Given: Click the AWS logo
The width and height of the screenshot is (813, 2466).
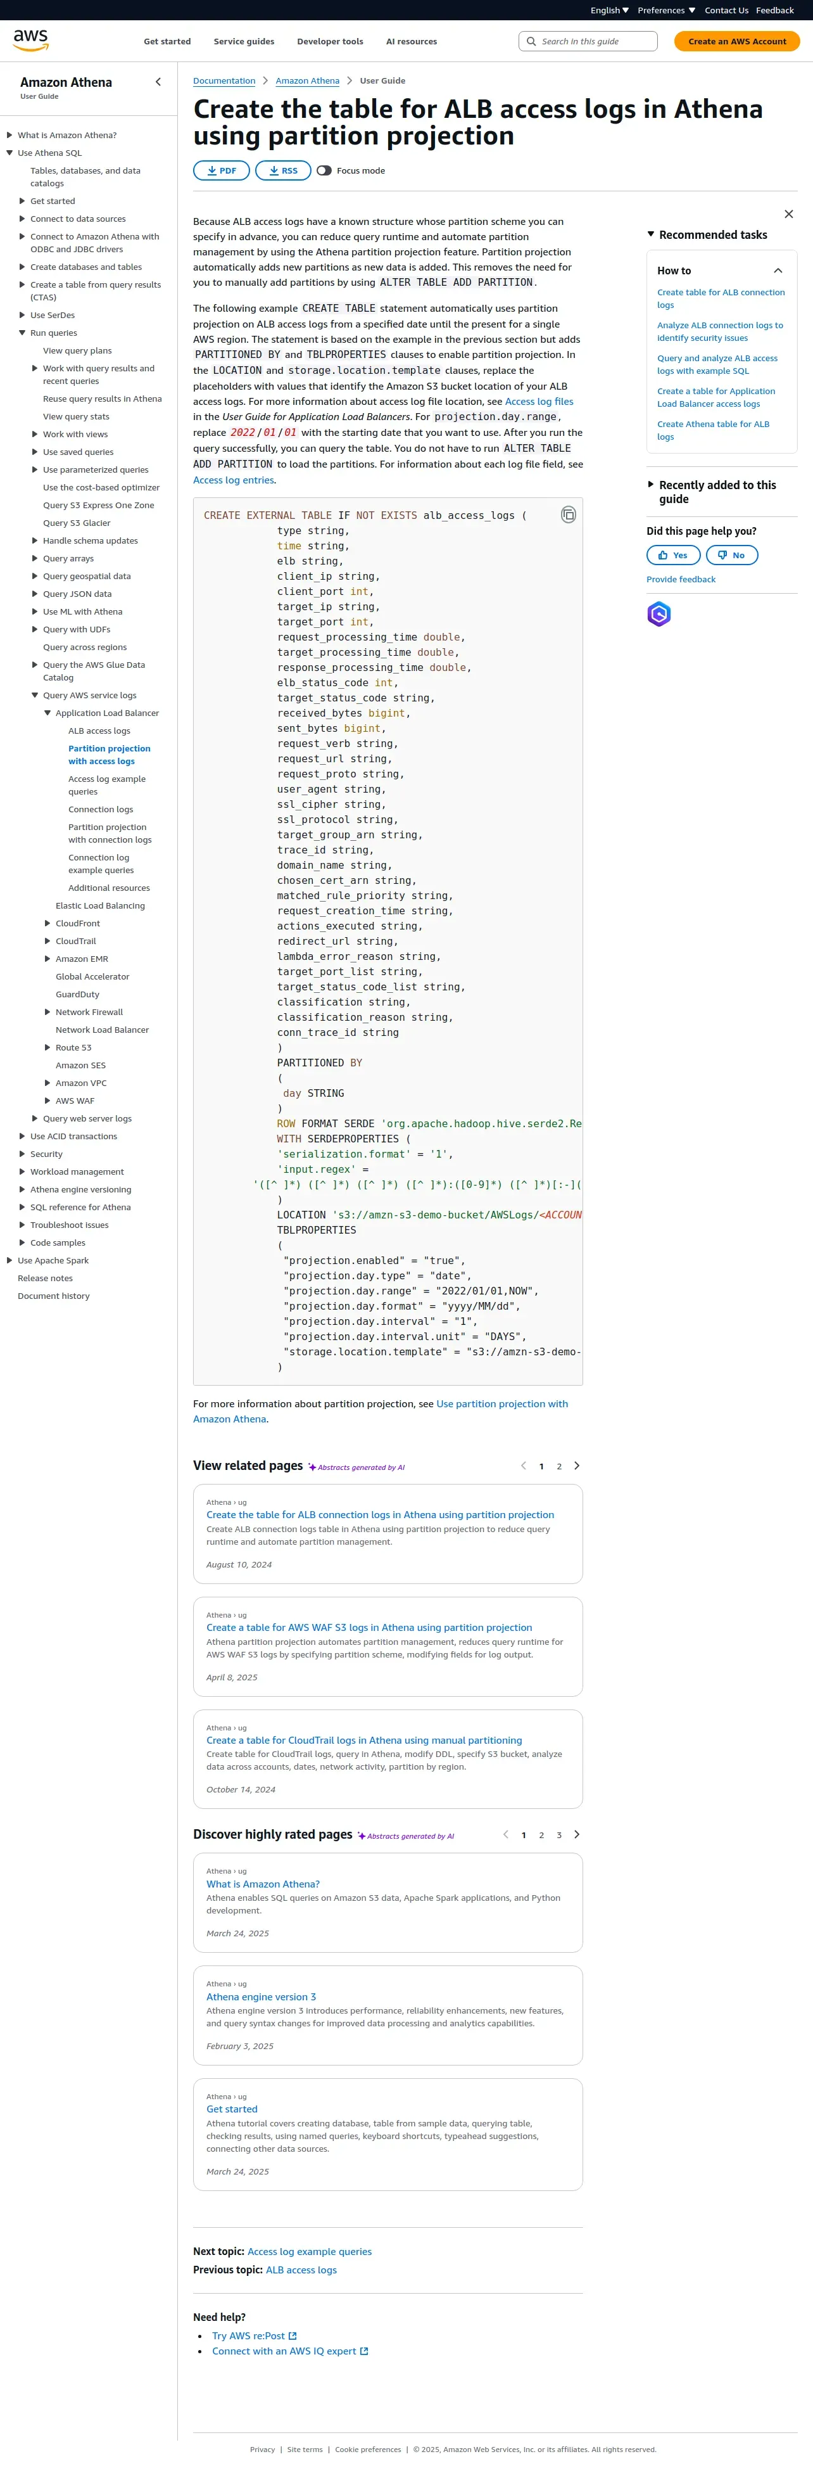Looking at the screenshot, I should (x=30, y=40).
